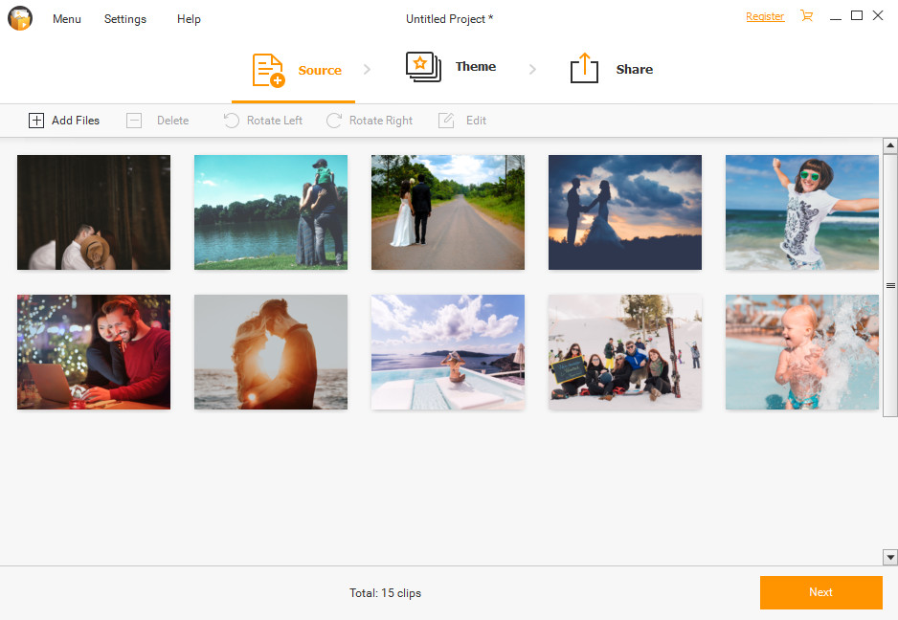The image size is (898, 620).
Task: Click the scrollbar up arrow
Action: click(889, 146)
